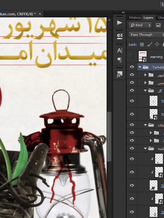Open the Character panel A icon
Screen dimensions: 164x218
(x=120, y=50)
